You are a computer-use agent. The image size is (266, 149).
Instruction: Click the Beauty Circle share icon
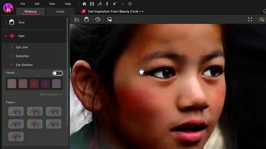pyautogui.click(x=99, y=4)
